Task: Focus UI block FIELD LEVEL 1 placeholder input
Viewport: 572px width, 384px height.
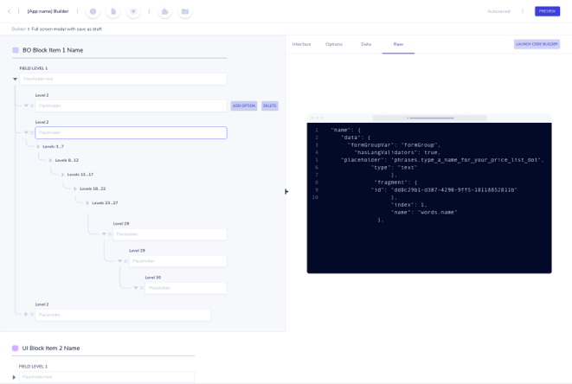Action: pyautogui.click(x=107, y=377)
